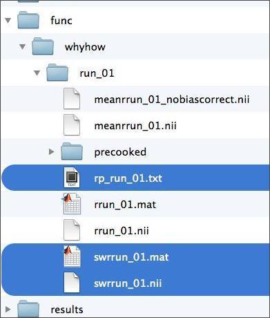Image resolution: width=270 pixels, height=318 pixels.
Task: Expand the precooked folder triangle
Action: pos(52,151)
